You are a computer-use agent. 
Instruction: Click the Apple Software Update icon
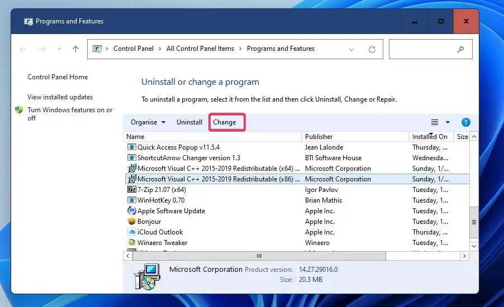point(131,211)
